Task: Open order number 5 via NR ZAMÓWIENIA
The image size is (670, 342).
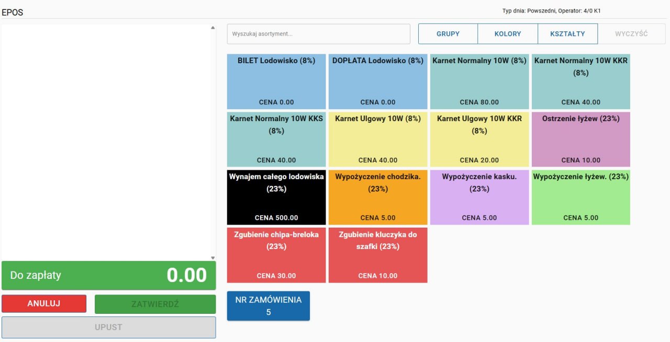Action: (268, 305)
